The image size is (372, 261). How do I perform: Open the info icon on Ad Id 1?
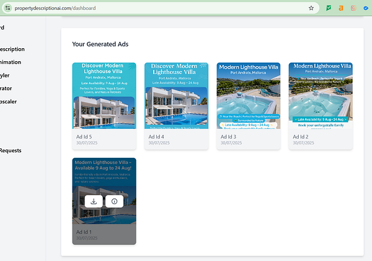click(114, 202)
